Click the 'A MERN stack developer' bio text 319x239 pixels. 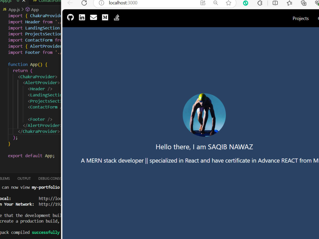coord(200,161)
